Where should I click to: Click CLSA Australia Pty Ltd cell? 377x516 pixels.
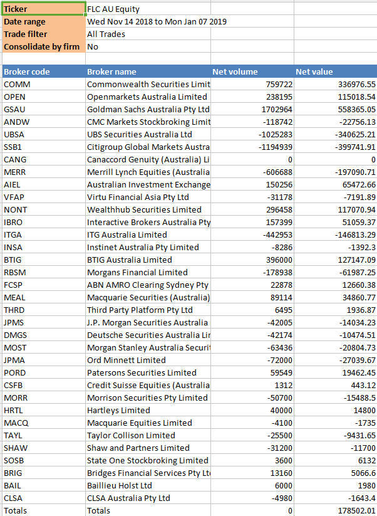click(148, 498)
